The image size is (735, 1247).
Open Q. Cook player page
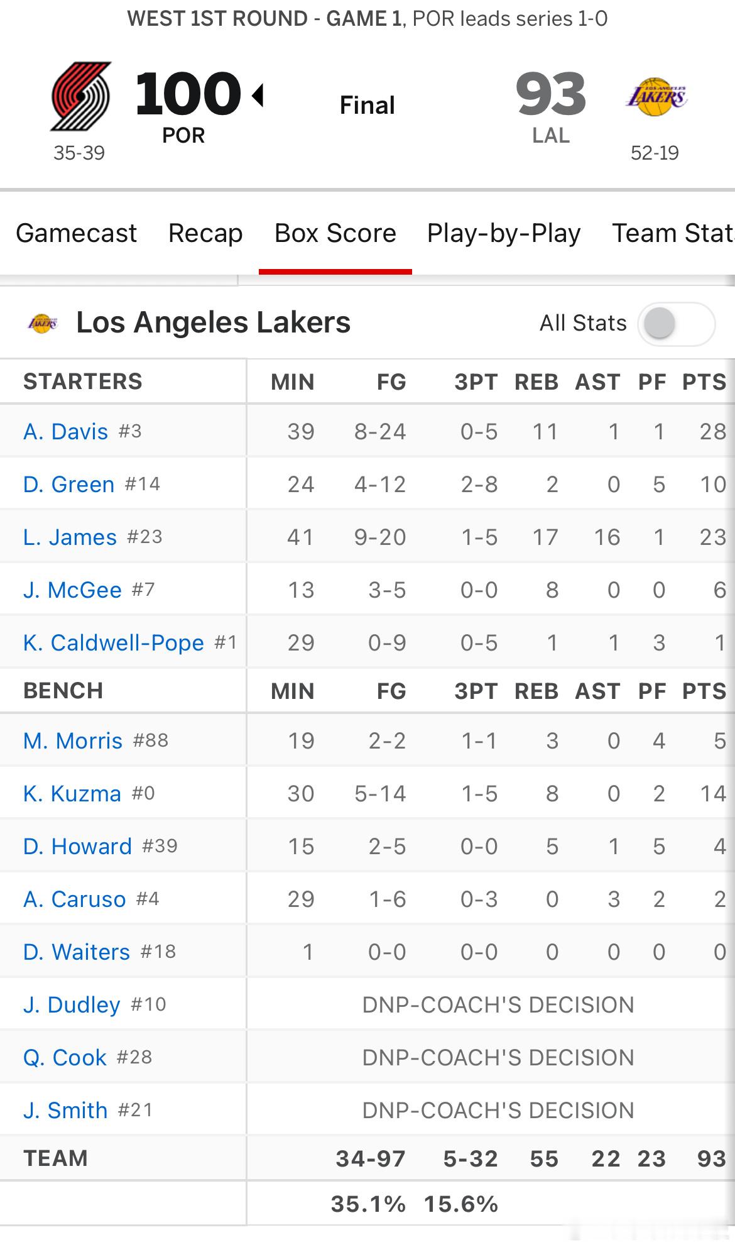coord(65,1058)
